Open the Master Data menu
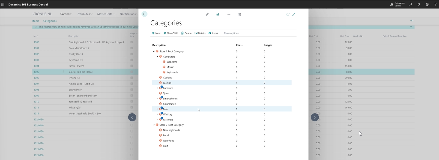 click(106, 14)
